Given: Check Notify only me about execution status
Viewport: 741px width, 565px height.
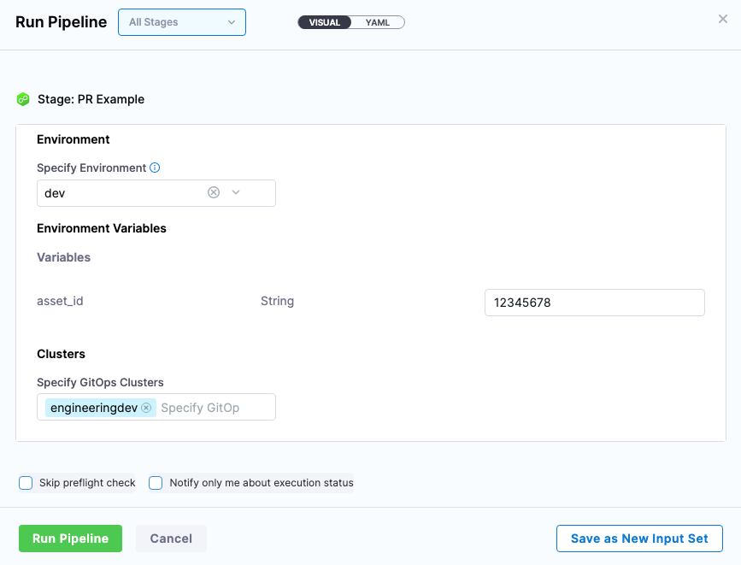Looking at the screenshot, I should pos(156,483).
